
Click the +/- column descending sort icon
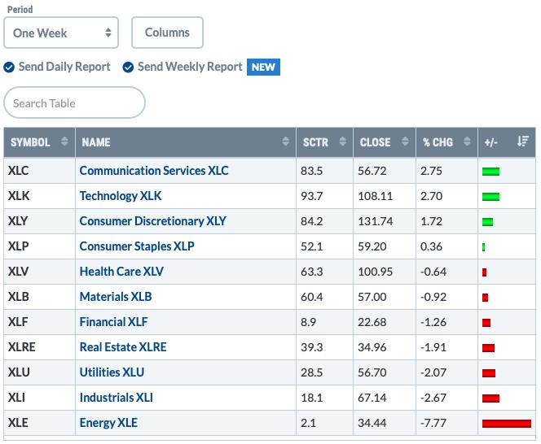tap(523, 141)
